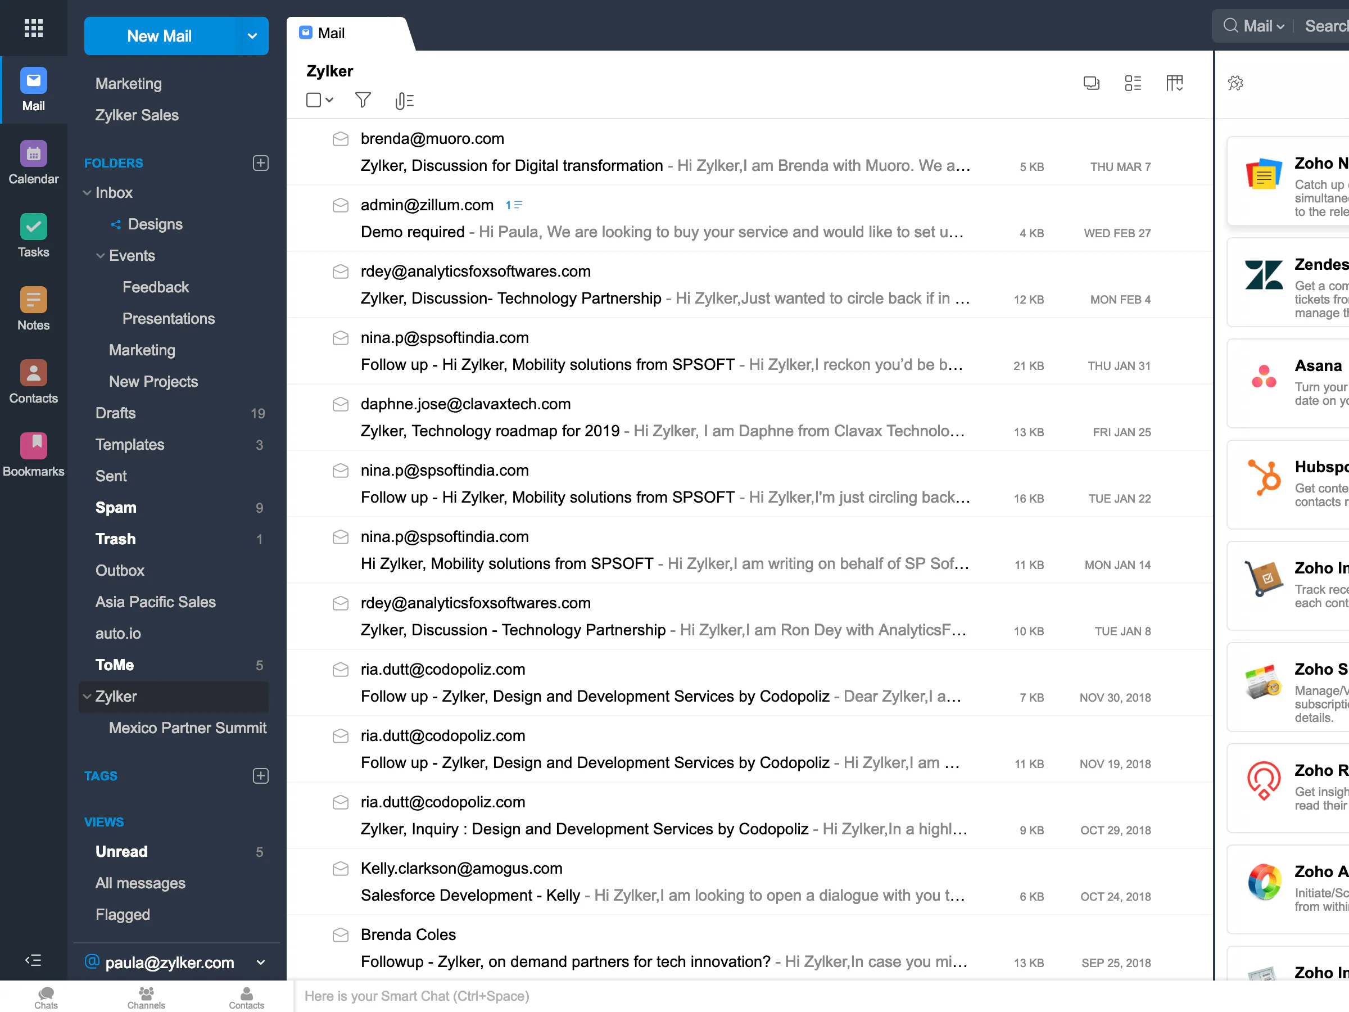Open Channels in the bottom bar

click(x=146, y=997)
